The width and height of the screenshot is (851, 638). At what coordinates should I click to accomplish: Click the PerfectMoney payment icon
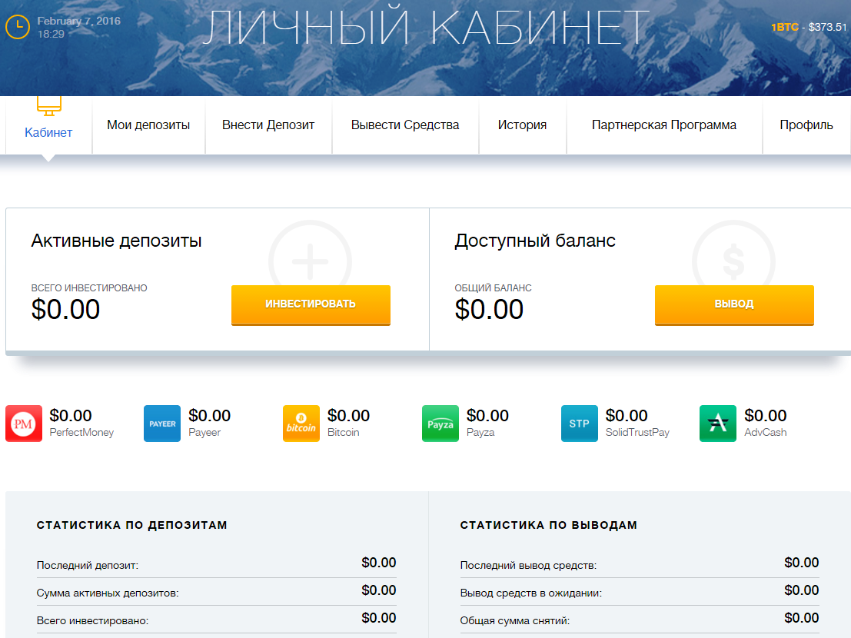(24, 424)
